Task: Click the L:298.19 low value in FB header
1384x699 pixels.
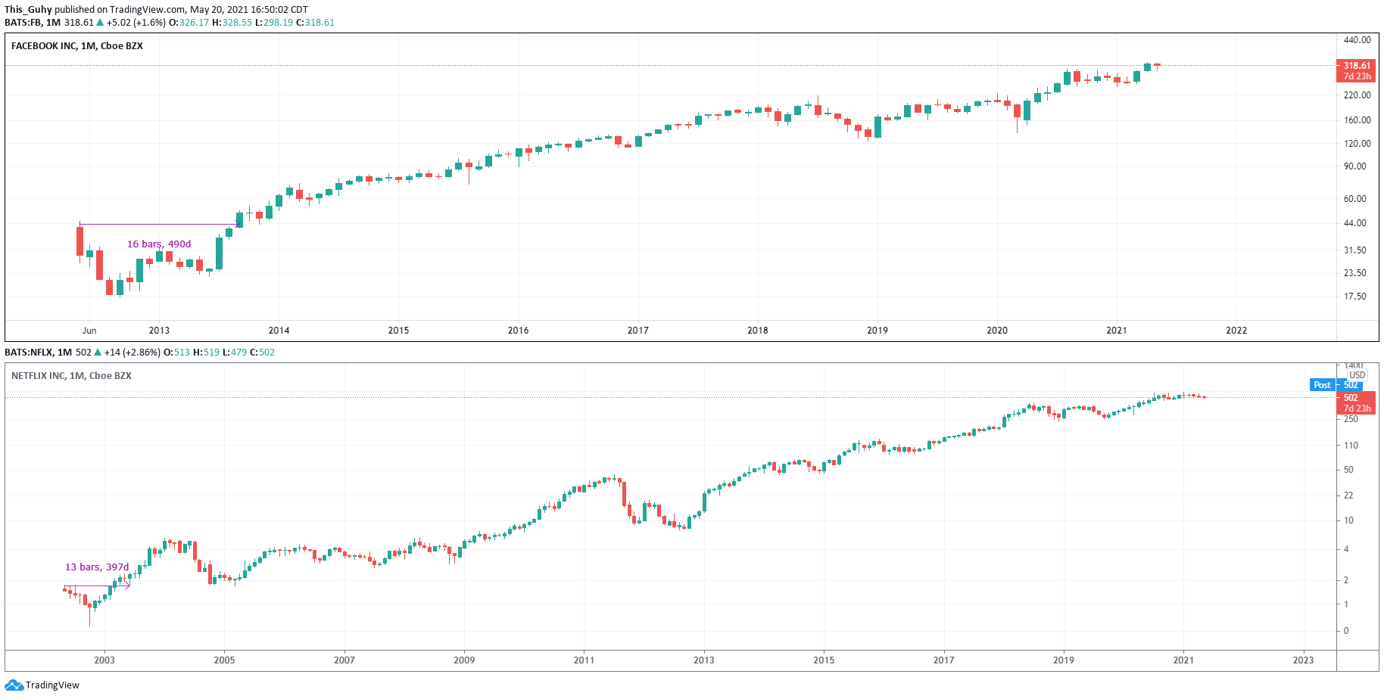Action: [x=273, y=23]
